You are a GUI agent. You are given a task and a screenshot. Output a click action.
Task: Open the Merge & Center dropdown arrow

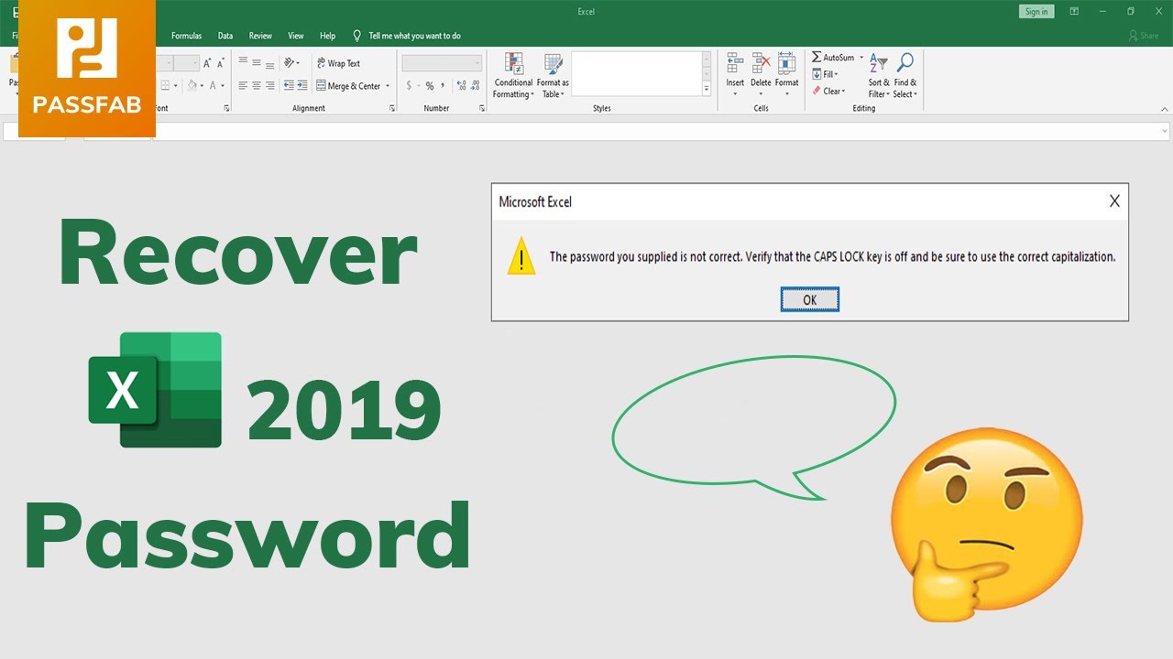pyautogui.click(x=388, y=86)
